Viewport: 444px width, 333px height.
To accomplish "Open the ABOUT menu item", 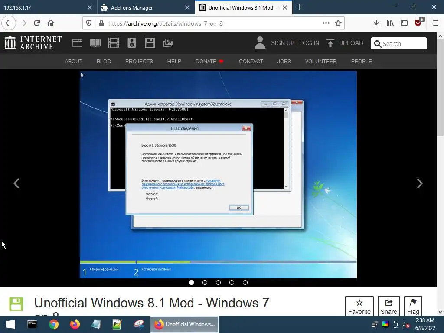I will 74,62.
